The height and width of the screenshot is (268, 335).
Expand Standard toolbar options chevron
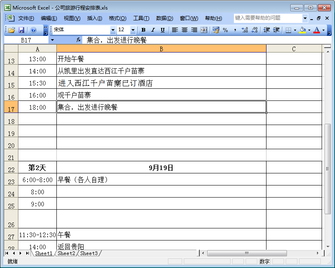[46, 30]
